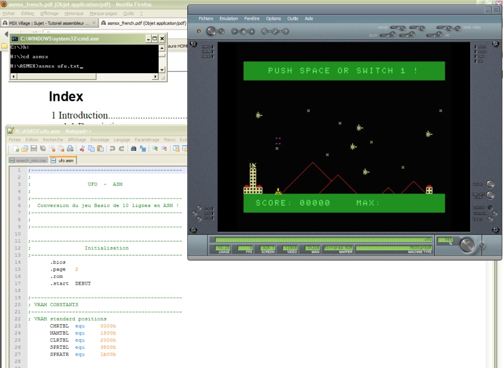The image size is (503, 368).
Task: Save ufo.asm with the Notepad++ floppy icon
Action: [x=34, y=148]
